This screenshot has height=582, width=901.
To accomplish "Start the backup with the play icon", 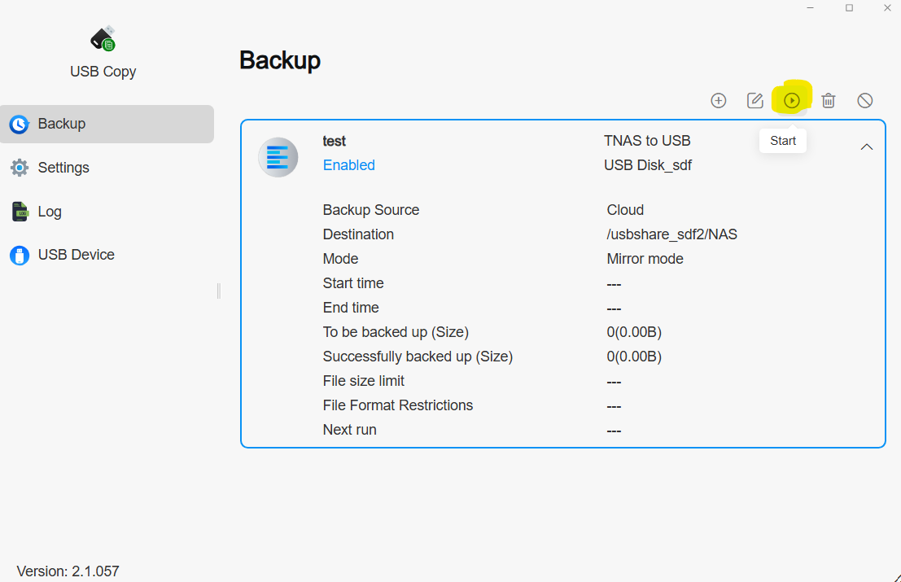I will coord(792,100).
